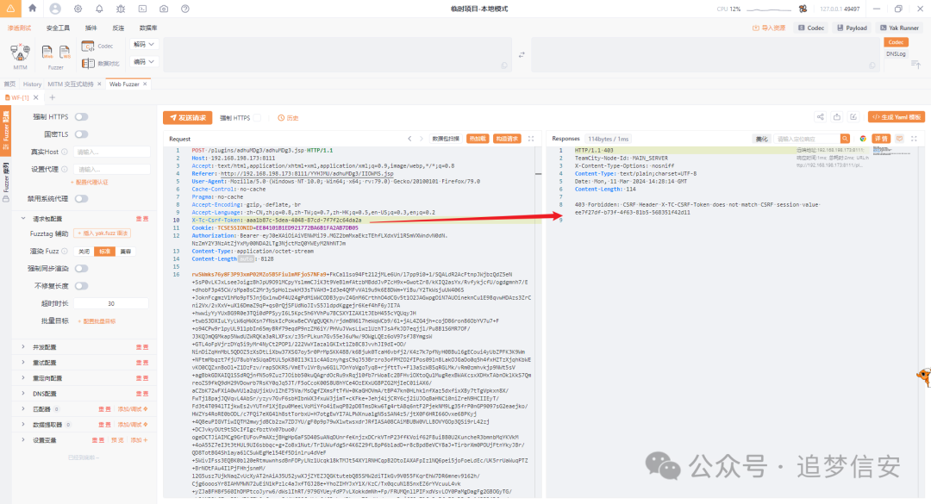Click the 生成 Yaml 模板 button
This screenshot has height=504, width=931.
tap(897, 117)
